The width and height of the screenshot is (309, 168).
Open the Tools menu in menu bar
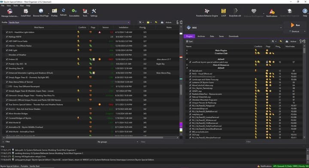point(15,6)
